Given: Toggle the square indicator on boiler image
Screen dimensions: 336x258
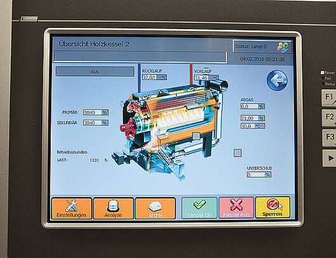Looking at the screenshot, I should tap(196, 136).
